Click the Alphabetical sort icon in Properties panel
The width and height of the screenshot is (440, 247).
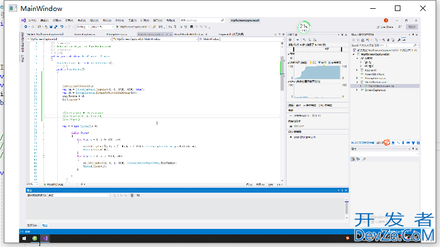point(358,159)
